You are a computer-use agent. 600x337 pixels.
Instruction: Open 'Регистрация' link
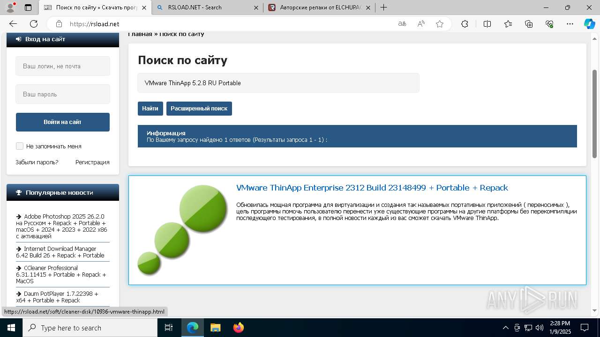tap(92, 162)
